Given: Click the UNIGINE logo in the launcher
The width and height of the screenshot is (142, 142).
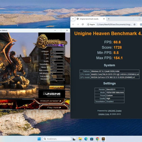Looking at the screenshot, I should click(x=52, y=94).
